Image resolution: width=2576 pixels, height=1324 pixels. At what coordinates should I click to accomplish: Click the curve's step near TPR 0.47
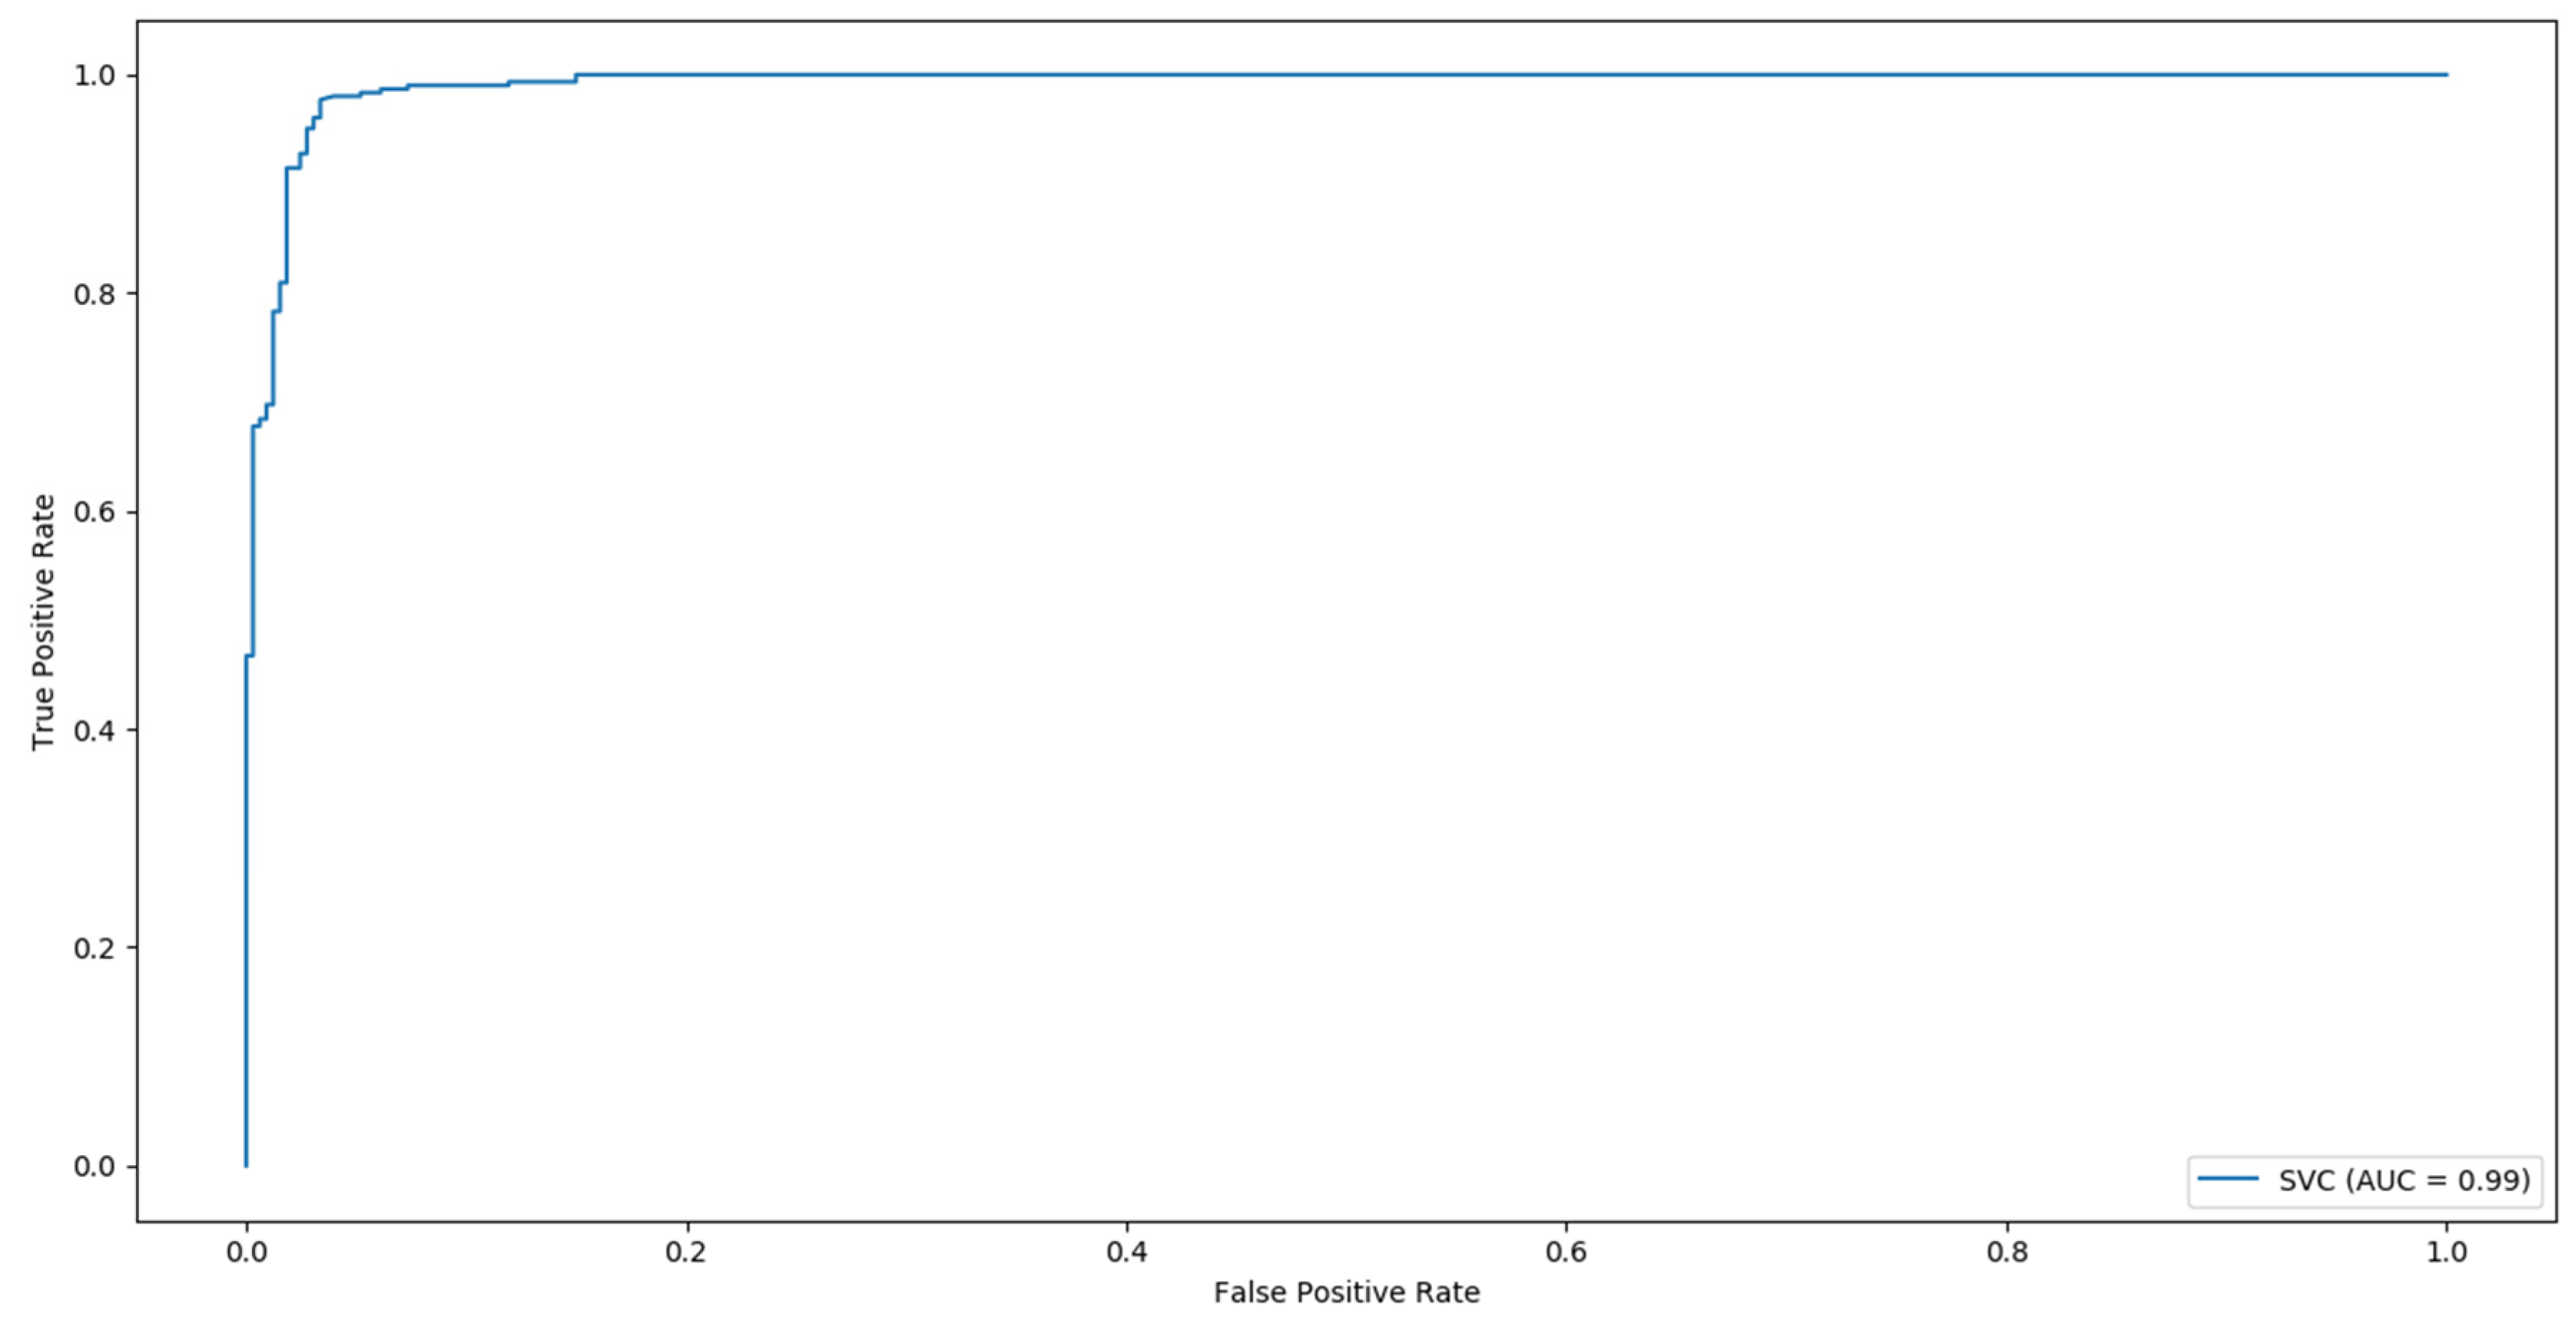coord(250,656)
